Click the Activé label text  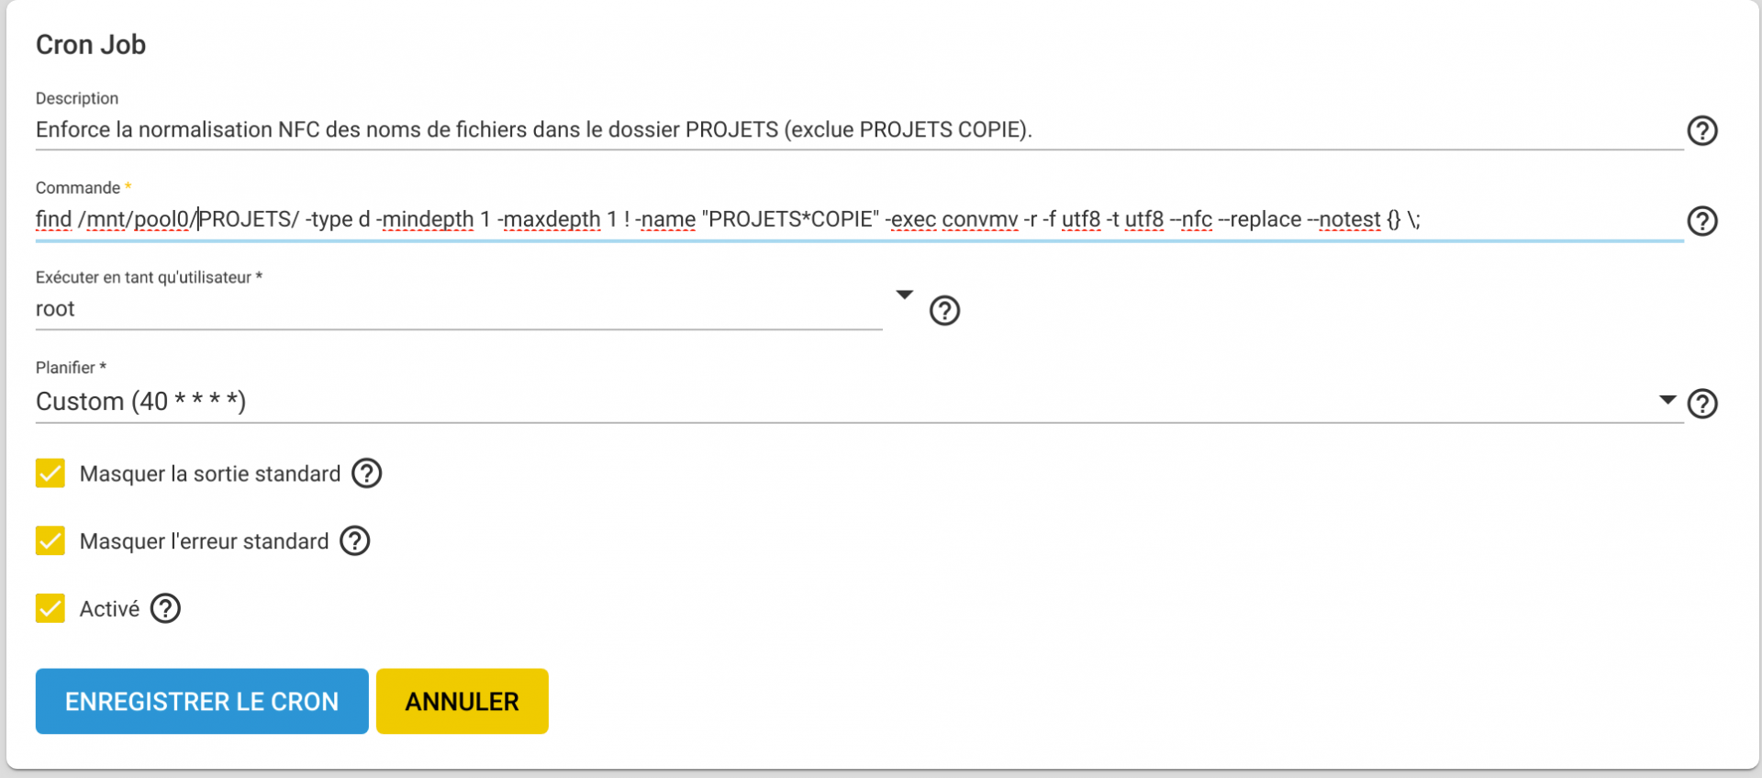pyautogui.click(x=109, y=609)
